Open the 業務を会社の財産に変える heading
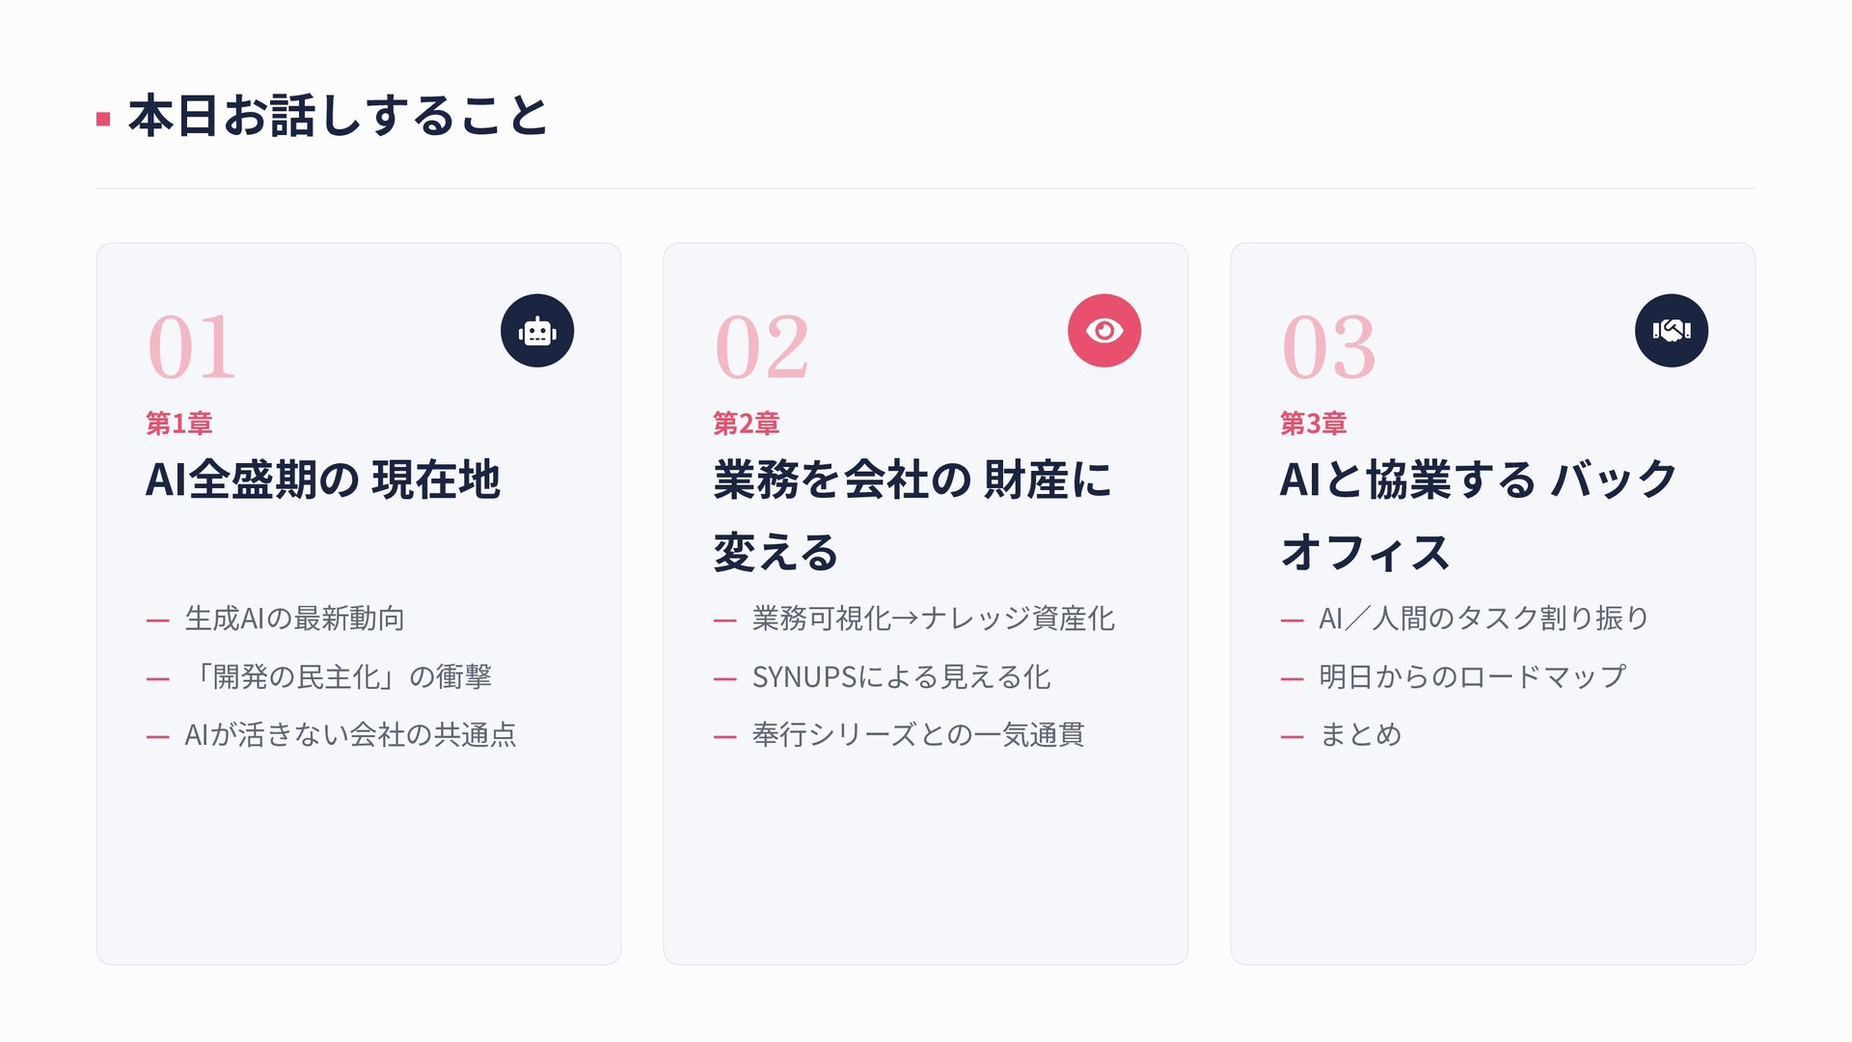Screen dimensions: 1852x1042 (912, 516)
